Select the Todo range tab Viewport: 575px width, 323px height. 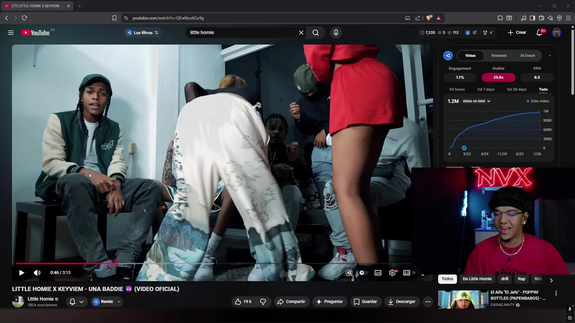click(543, 89)
